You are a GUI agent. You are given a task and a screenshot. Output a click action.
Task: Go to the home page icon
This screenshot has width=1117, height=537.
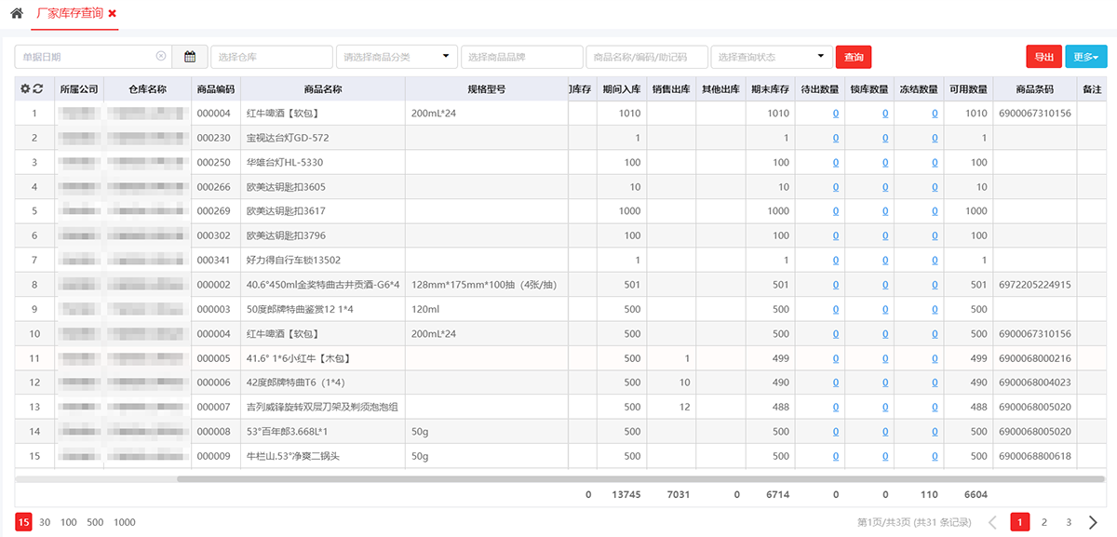click(16, 14)
